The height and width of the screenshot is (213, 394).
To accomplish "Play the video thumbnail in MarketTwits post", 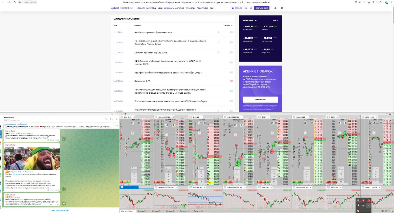I will [x=32, y=158].
